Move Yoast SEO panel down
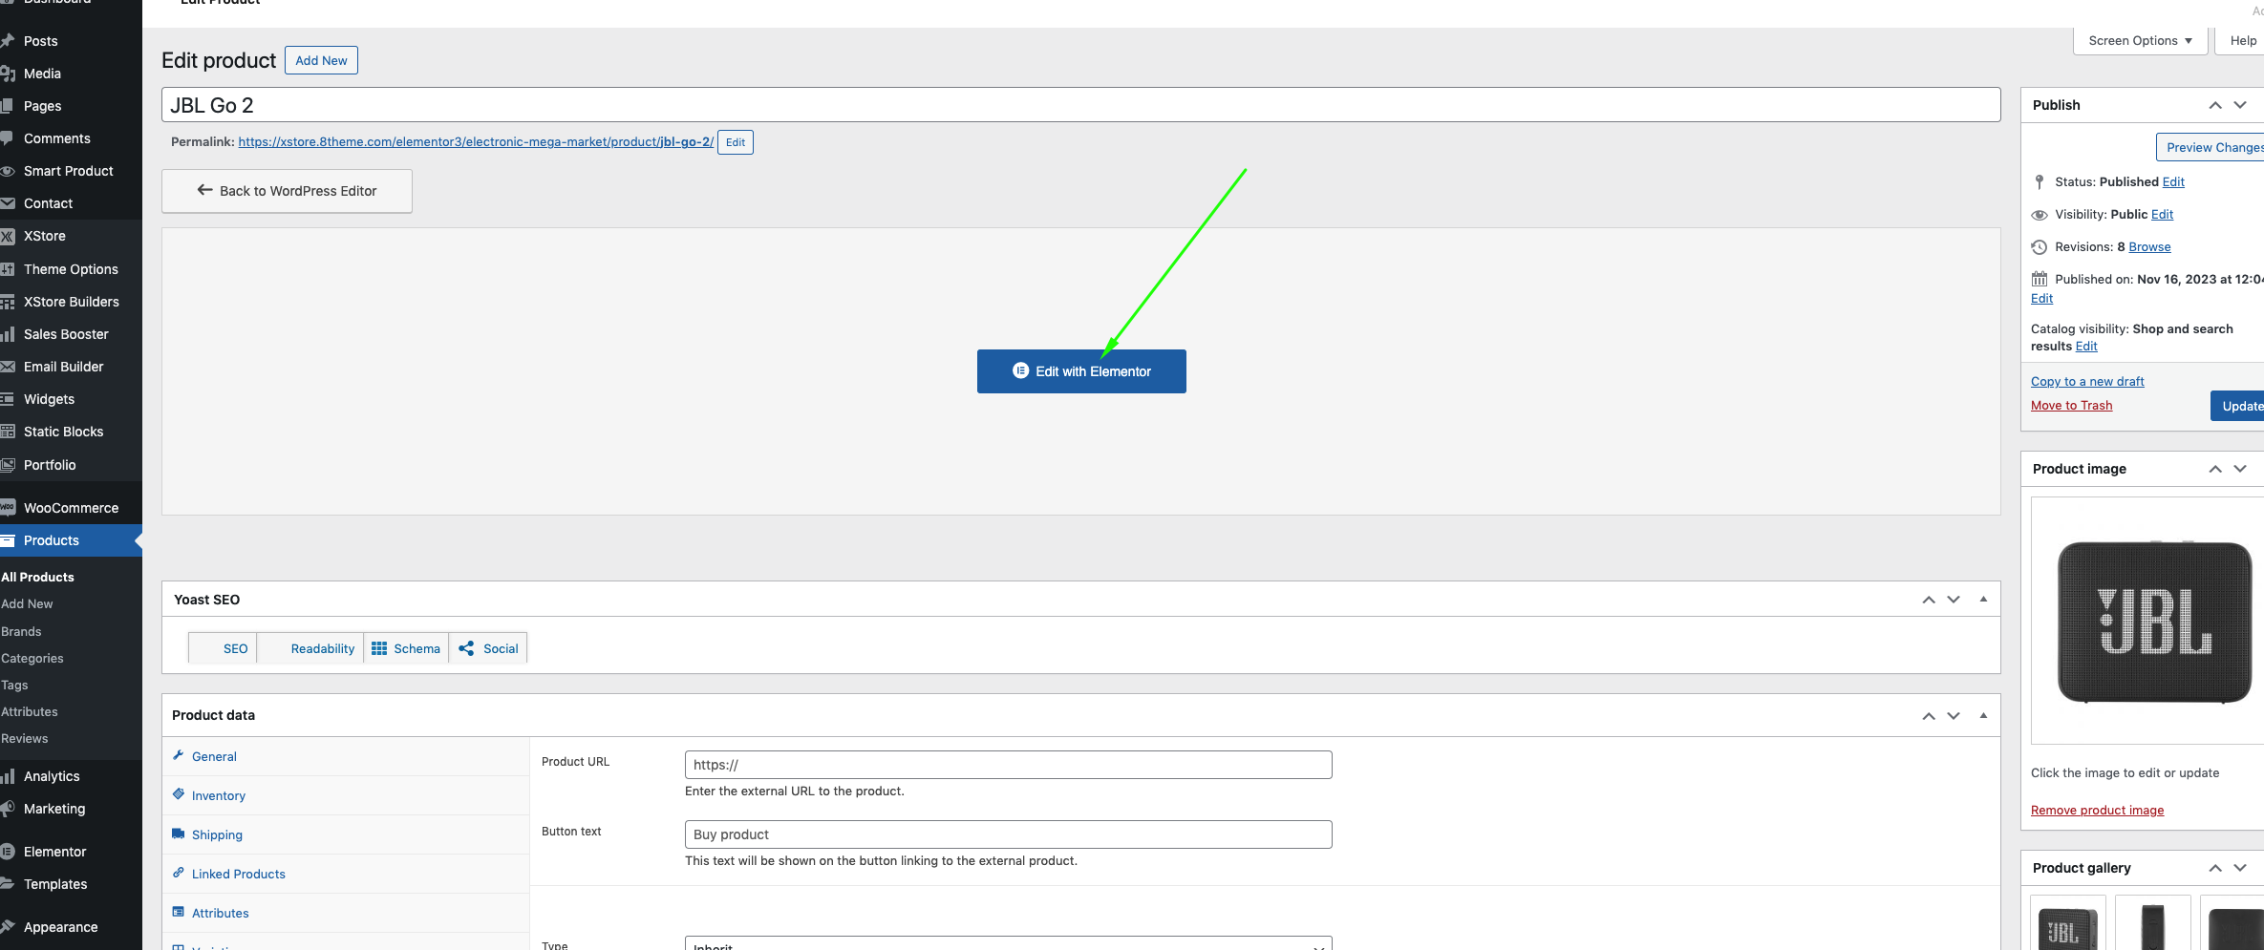 pos(1954,600)
